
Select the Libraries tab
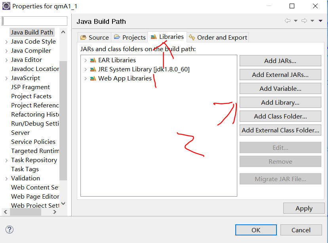pos(167,37)
